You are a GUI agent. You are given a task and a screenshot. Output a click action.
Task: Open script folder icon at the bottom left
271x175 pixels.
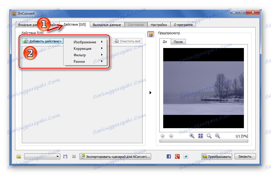tap(19, 156)
